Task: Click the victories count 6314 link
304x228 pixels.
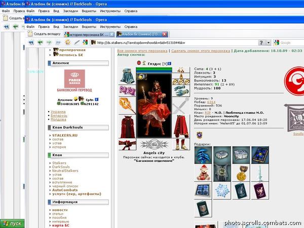Action: pyautogui.click(x=211, y=102)
